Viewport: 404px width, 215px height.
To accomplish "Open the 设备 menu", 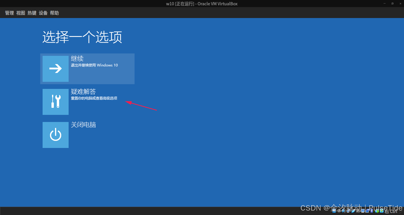I will 43,13.
